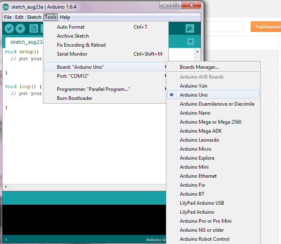281x244 pixels.
Task: Select Arduino Pro or Pro Mini
Action: [213, 221]
